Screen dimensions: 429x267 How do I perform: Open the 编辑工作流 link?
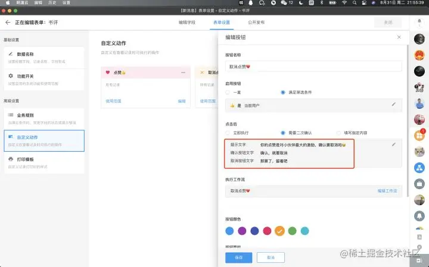[387, 191]
